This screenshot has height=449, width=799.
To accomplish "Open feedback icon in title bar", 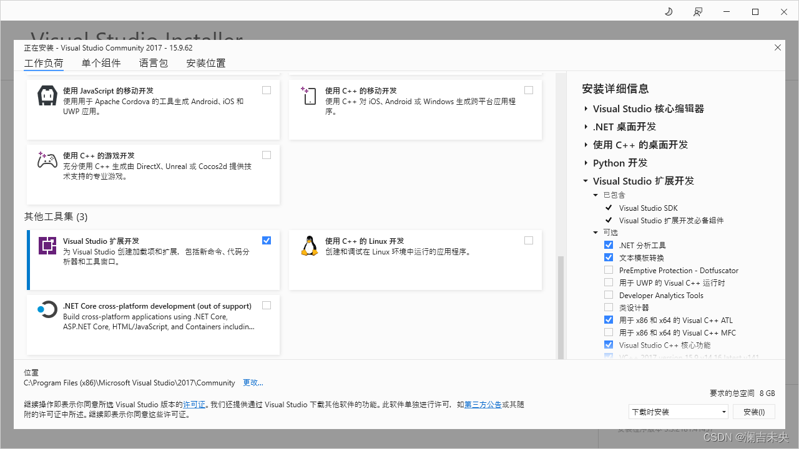I will (698, 11).
